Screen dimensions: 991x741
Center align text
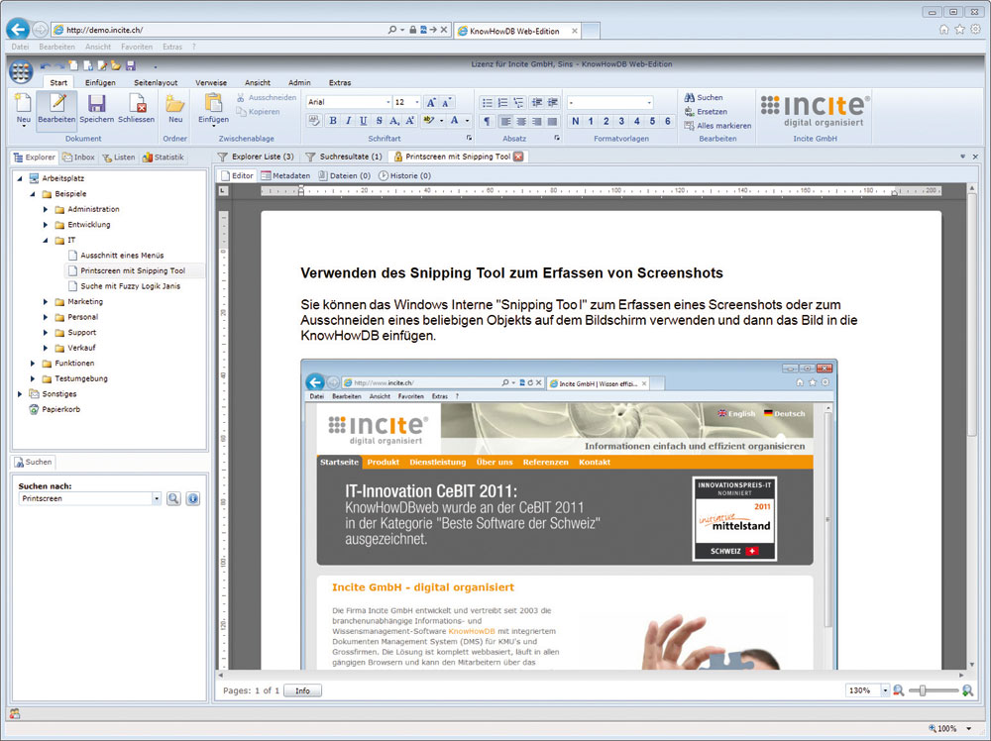click(521, 121)
